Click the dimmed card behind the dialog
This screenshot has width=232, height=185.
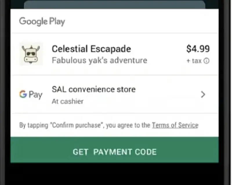point(115,5)
